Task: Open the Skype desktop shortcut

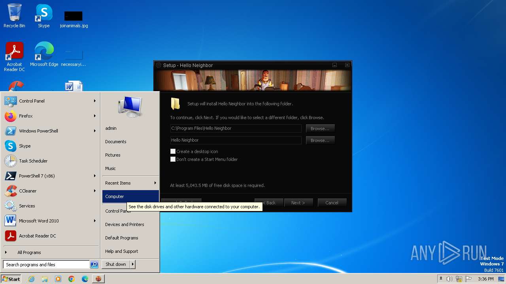Action: click(x=43, y=16)
